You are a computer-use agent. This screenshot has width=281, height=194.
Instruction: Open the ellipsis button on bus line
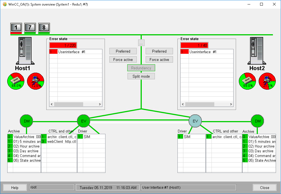[x=141, y=43]
